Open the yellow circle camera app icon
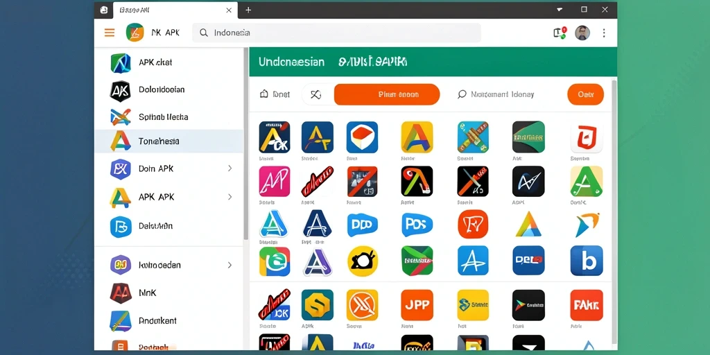Image resolution: width=710 pixels, height=355 pixels. click(362, 261)
